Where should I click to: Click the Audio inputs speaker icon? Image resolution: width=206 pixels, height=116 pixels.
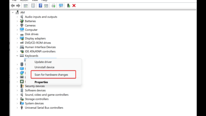pyautogui.click(x=22, y=17)
